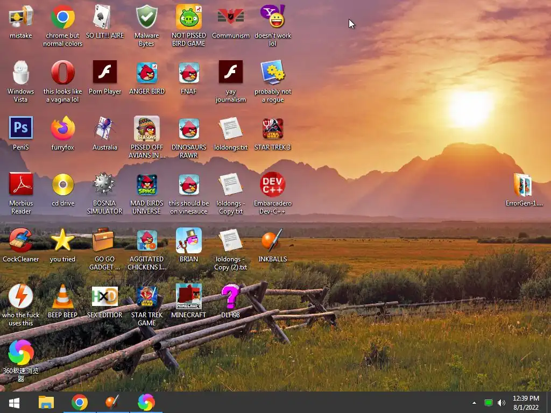This screenshot has width=551, height=413.
Task: Select the BOSNIA SIMULATOR mine icon
Action: click(104, 184)
